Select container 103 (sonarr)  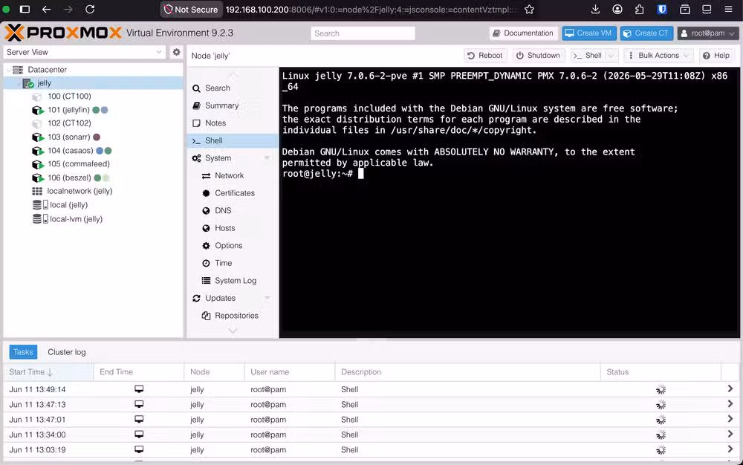(x=68, y=137)
